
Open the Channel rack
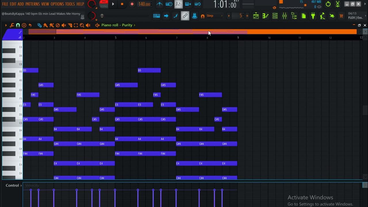click(275, 16)
